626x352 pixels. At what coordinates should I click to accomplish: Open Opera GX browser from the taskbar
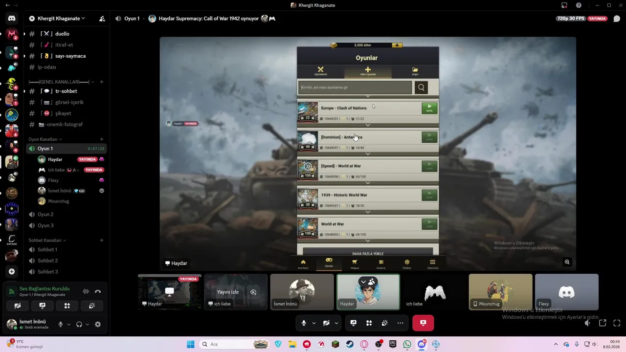coord(364,344)
